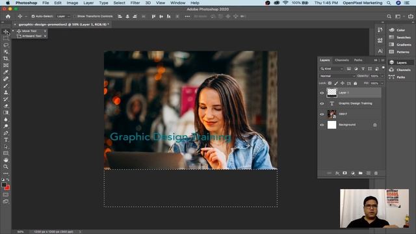Viewport: 416px width, 234px height.
Task: Open the Edit Toolbar three-dots icon
Action: (x=6, y=174)
